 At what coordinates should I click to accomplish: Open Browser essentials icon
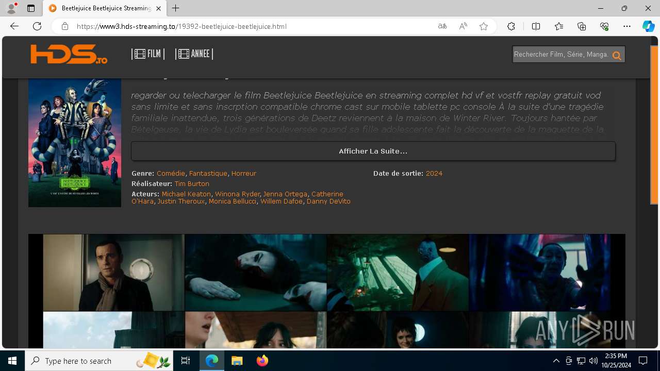(x=605, y=26)
